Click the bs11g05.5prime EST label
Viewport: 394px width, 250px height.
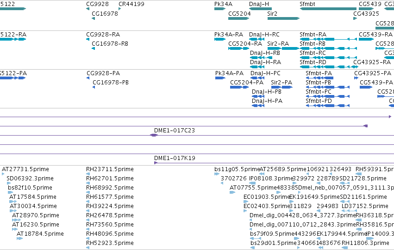point(237,169)
